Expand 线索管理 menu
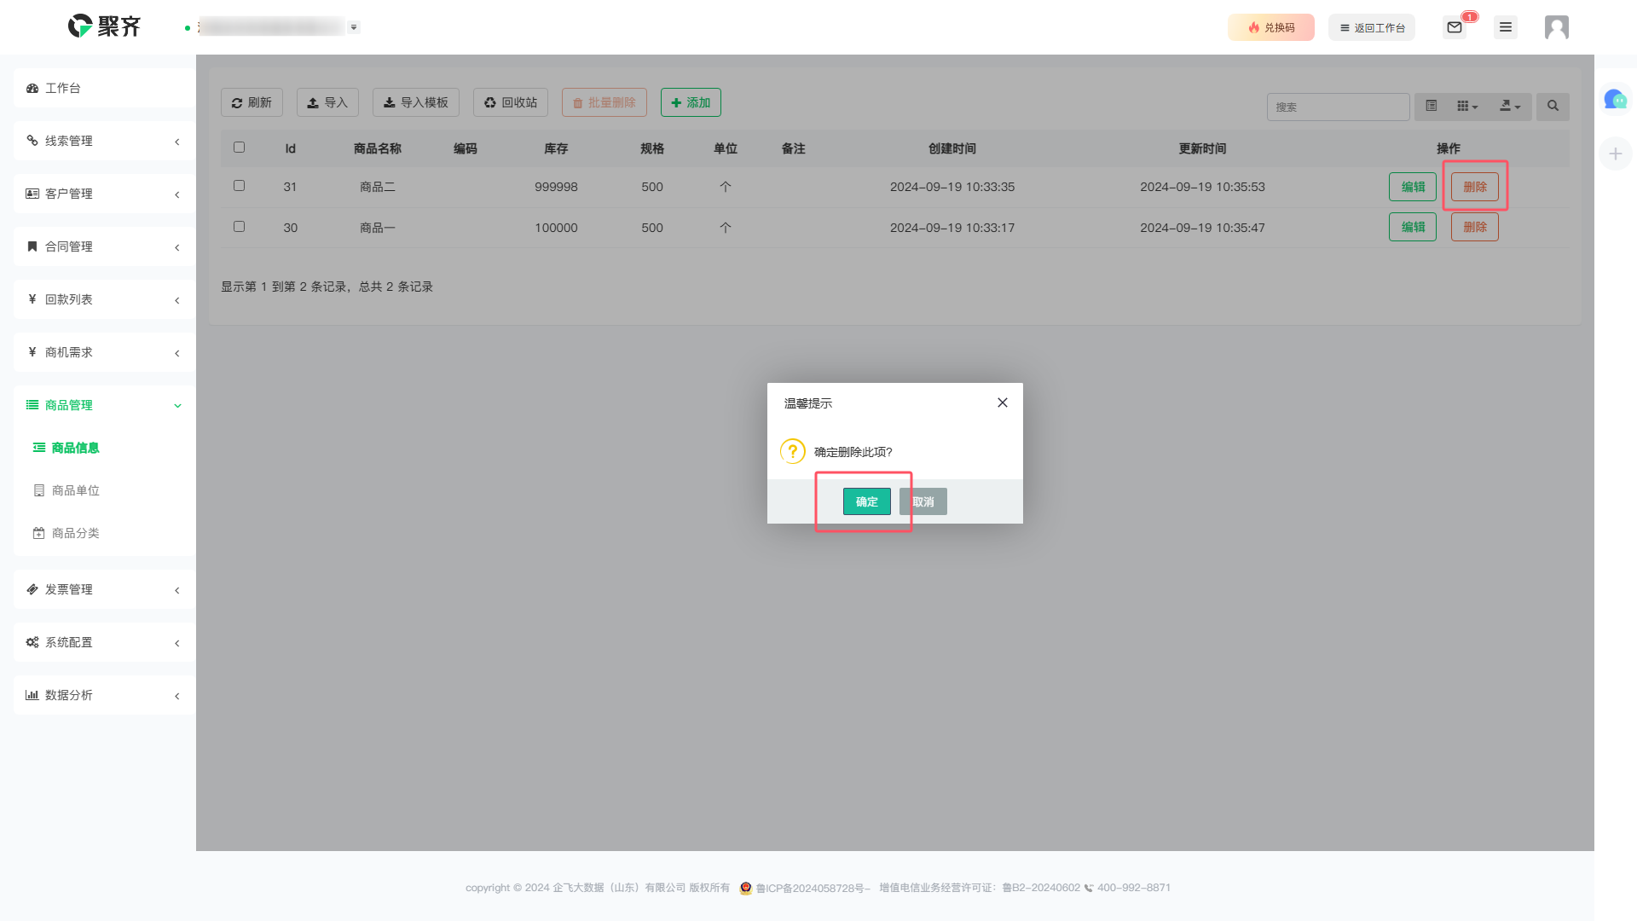 click(105, 141)
